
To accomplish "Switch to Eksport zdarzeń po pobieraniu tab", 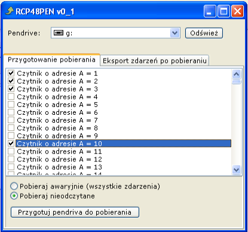I will pyautogui.click(x=155, y=60).
